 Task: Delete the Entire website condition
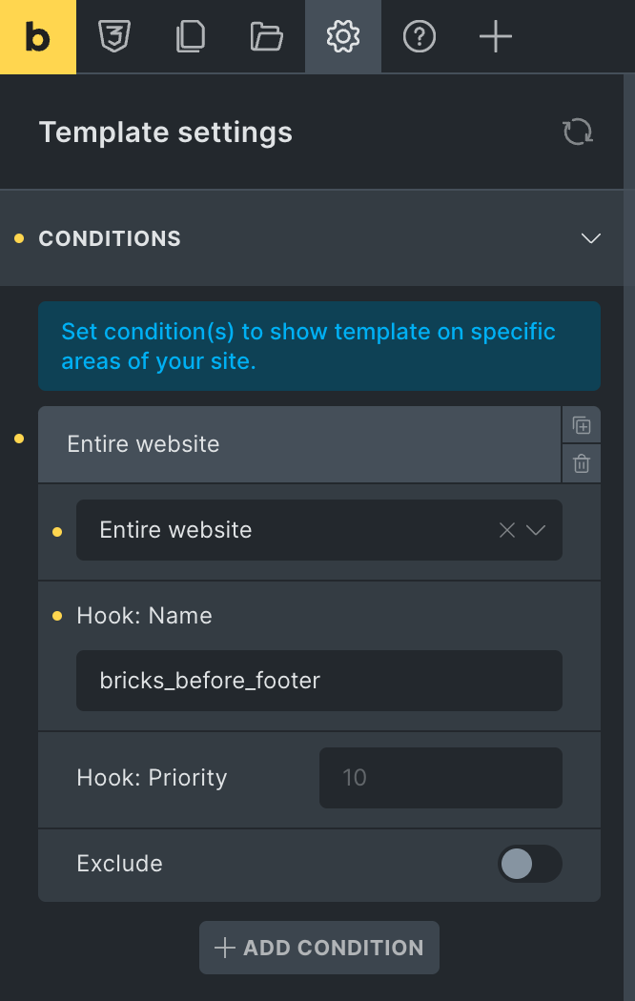(x=582, y=463)
